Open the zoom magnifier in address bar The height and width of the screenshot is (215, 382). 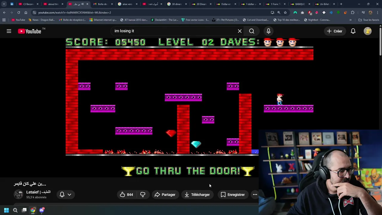pyautogui.click(x=279, y=13)
